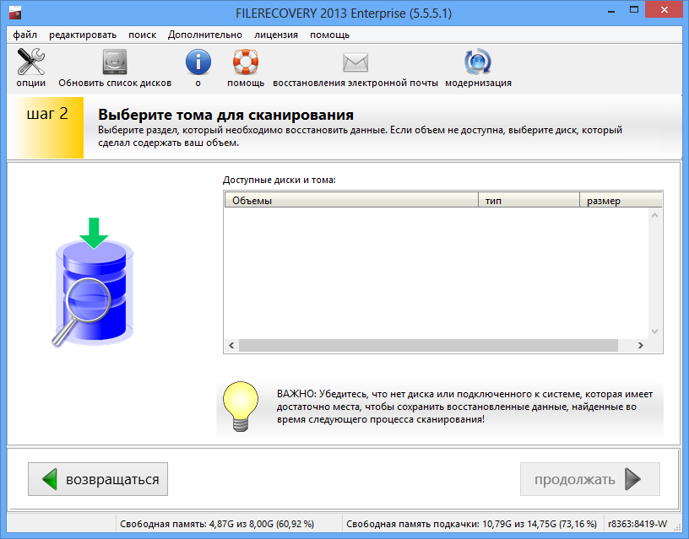Screen dimensions: 689x539
Task: Click the database magnifier scan illustration
Action: [x=94, y=283]
